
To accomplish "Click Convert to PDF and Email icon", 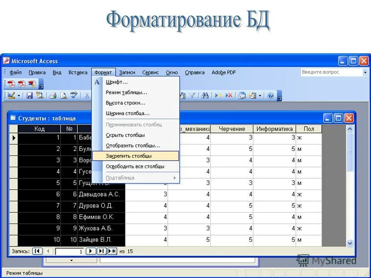I will tap(22, 84).
